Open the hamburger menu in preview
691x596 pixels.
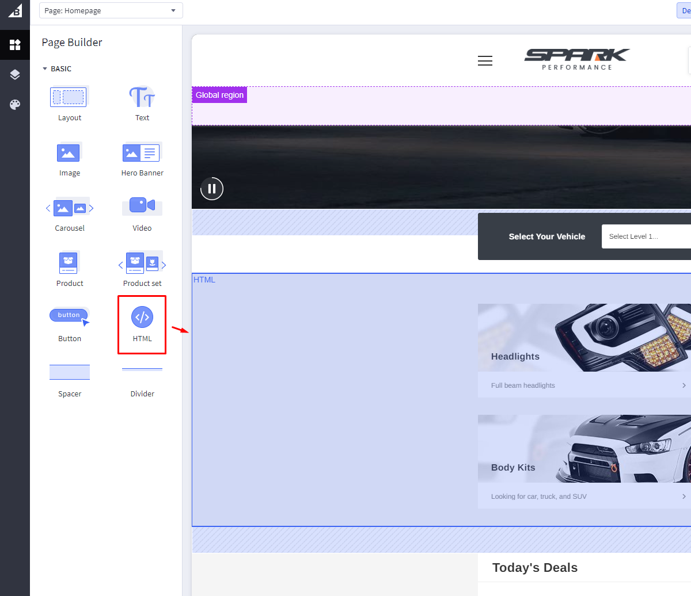[485, 61]
